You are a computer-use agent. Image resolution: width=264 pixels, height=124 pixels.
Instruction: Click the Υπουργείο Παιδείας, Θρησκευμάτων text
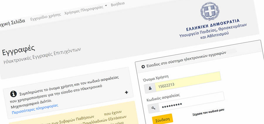[x=213, y=30]
